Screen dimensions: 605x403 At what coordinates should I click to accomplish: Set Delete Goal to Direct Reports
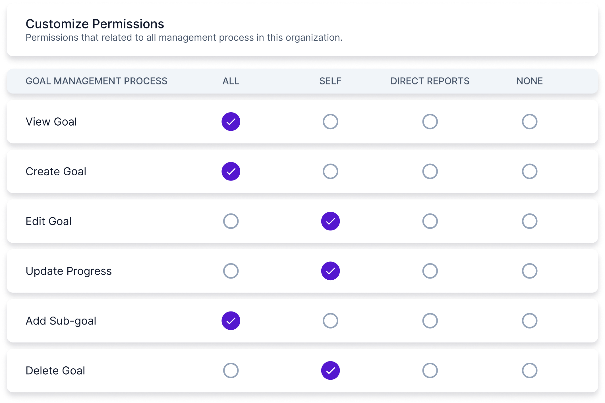430,370
